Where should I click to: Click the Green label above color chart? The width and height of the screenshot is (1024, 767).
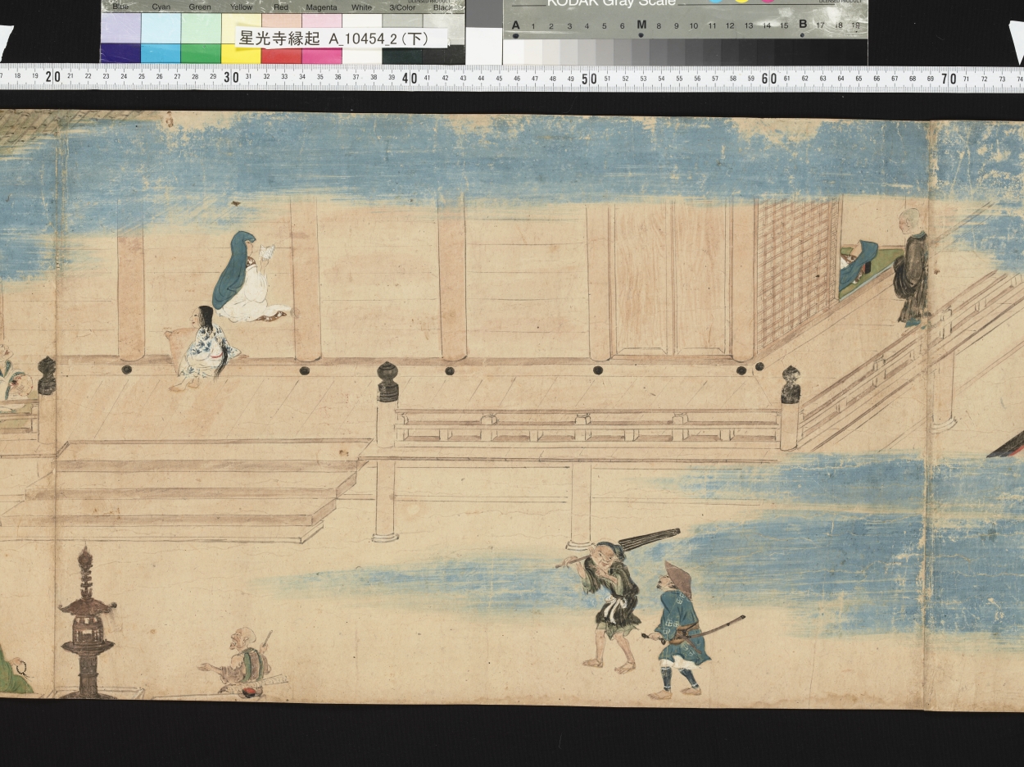tap(200, 7)
